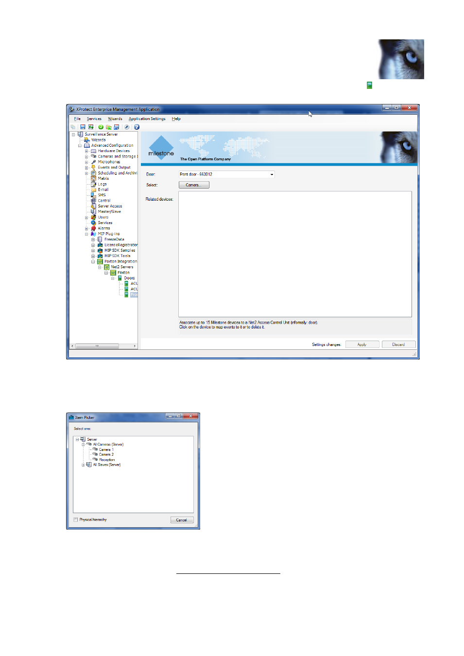
Task: Open the Wizards menu
Action: tap(115, 119)
